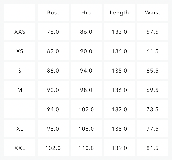Select the Waist column header
The image size is (172, 160).
pos(152,12)
